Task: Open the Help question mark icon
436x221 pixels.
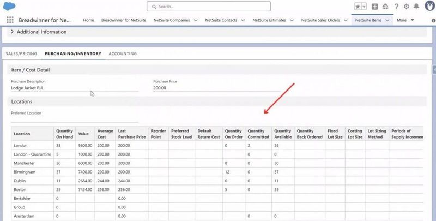Action: tap(396, 7)
